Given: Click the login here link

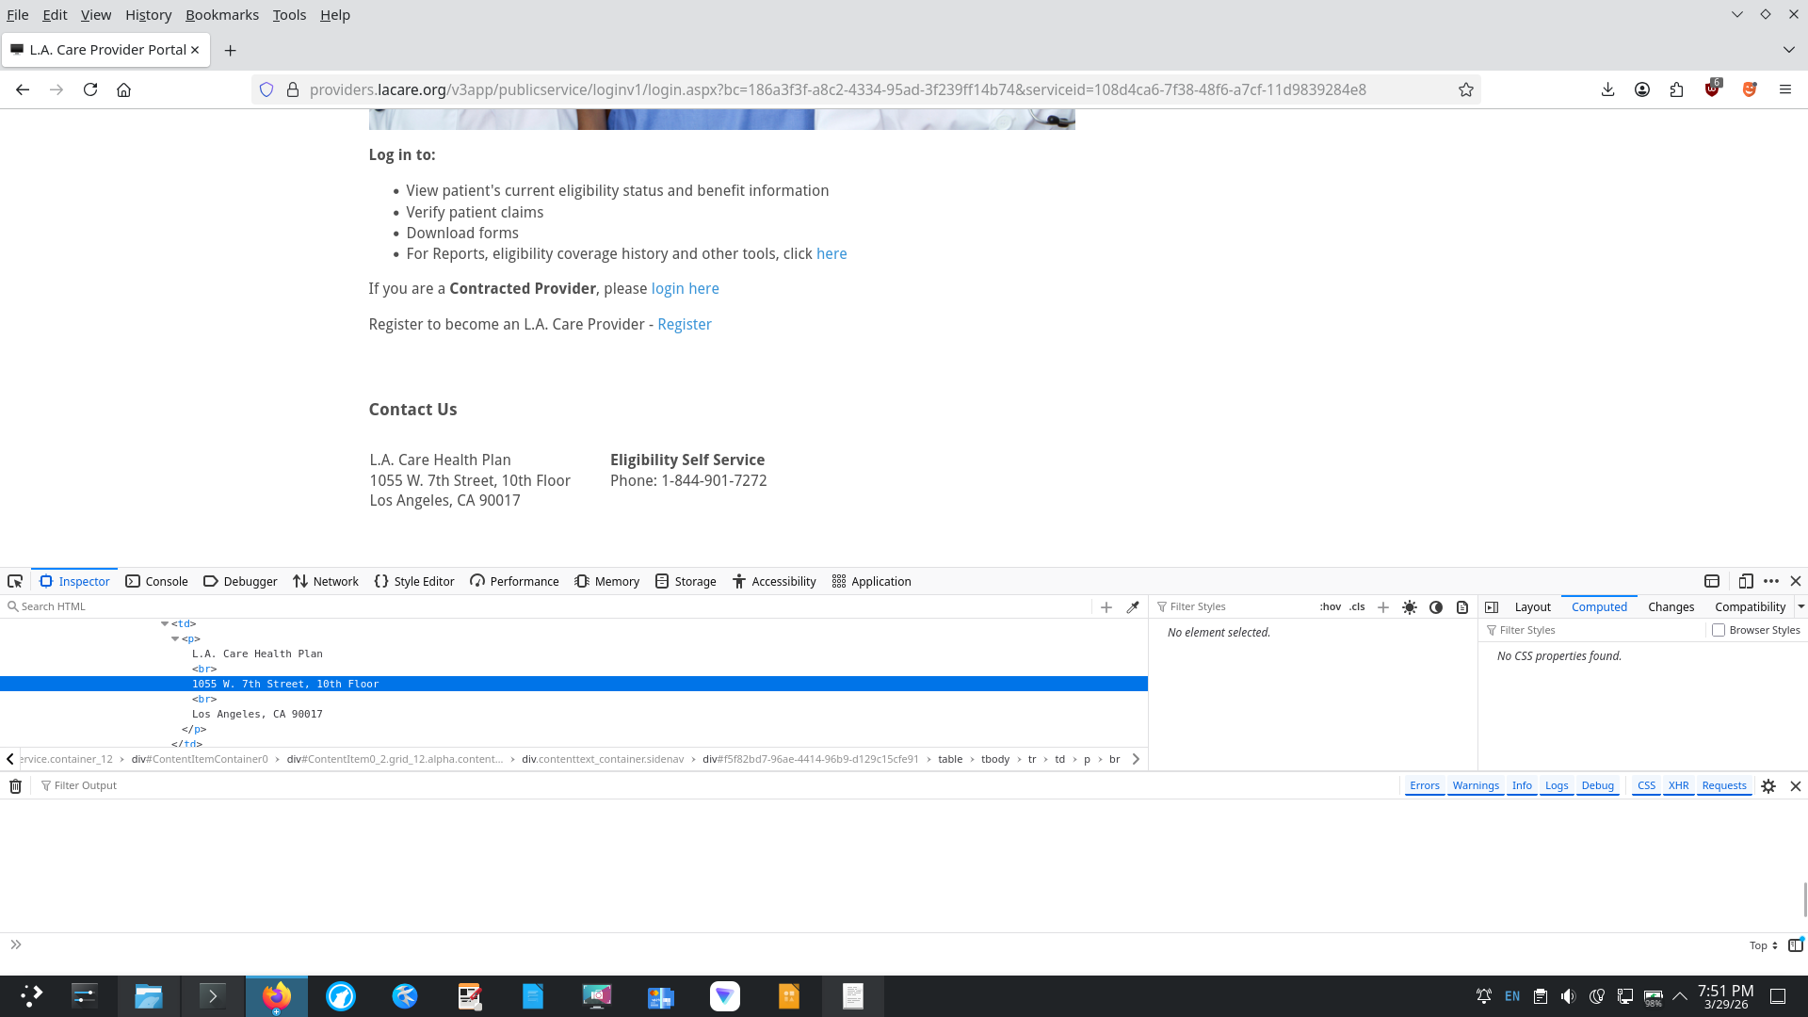Looking at the screenshot, I should pyautogui.click(x=685, y=288).
